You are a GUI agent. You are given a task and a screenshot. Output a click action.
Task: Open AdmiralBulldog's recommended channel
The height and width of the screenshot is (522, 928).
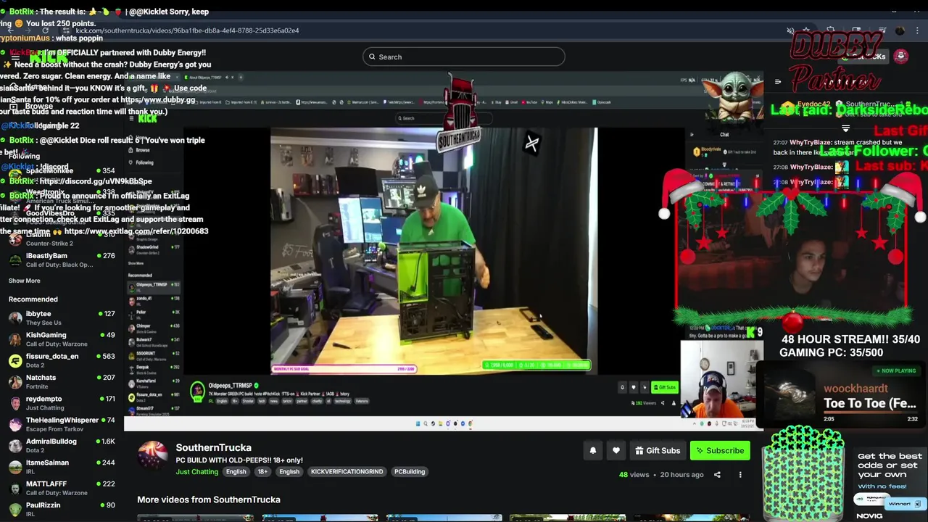click(x=62, y=445)
